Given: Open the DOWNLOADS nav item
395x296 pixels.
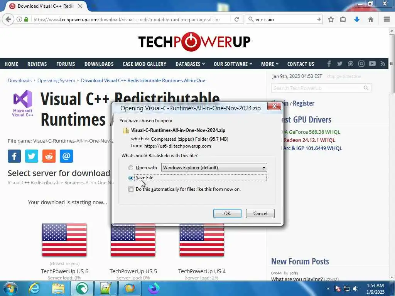Looking at the screenshot, I should [x=99, y=64].
